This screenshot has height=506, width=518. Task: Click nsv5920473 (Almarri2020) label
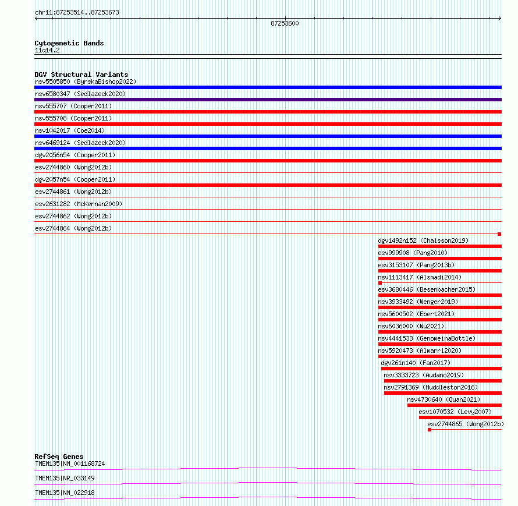coord(420,351)
